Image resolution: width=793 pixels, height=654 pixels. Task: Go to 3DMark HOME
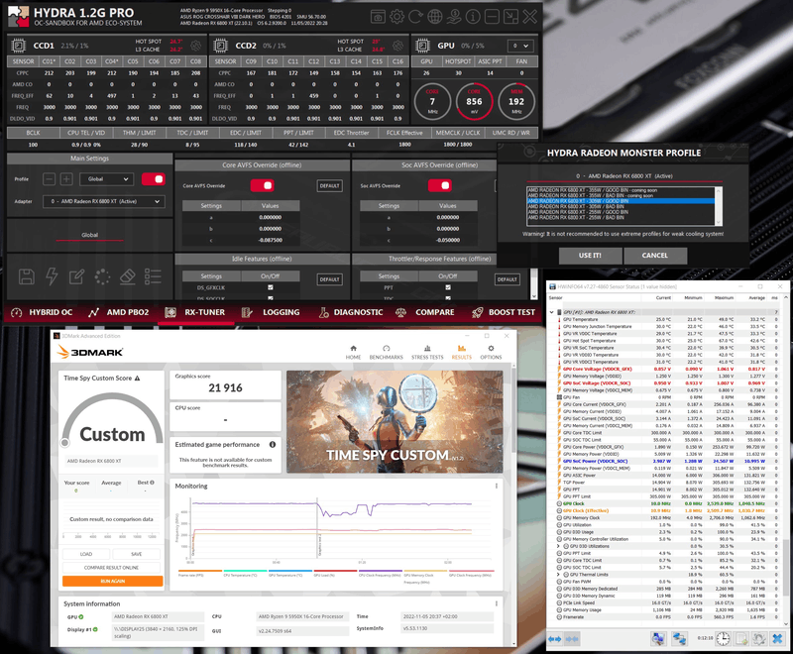(x=353, y=353)
